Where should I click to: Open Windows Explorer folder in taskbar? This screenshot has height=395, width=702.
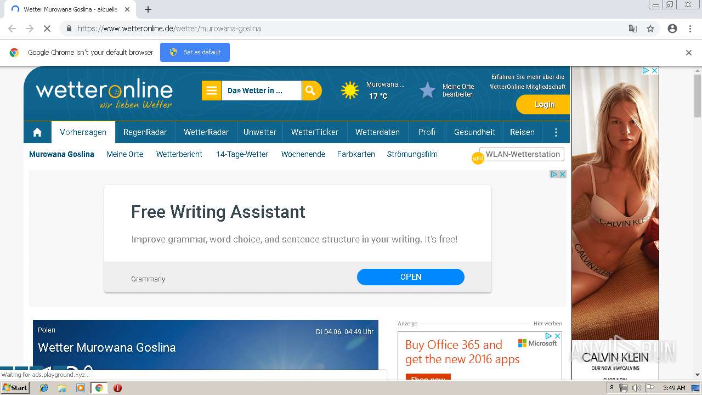[62, 388]
